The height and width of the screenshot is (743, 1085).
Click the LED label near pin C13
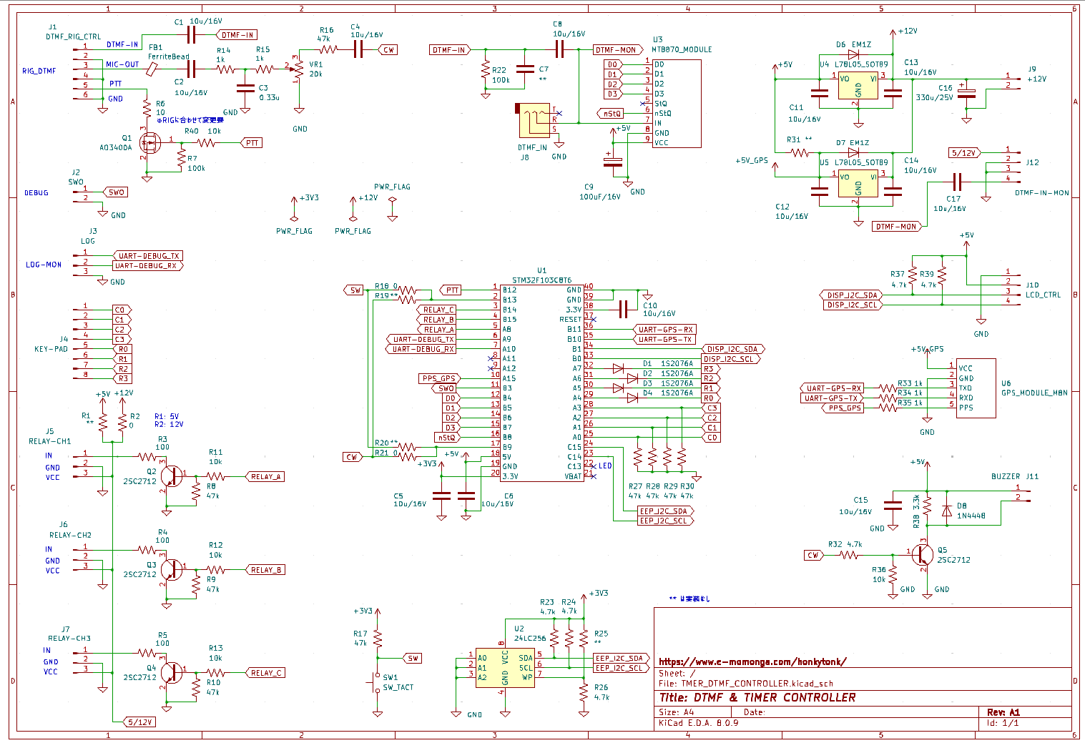[605, 466]
